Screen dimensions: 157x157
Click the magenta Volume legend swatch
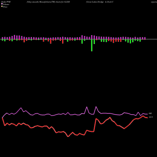2,4
